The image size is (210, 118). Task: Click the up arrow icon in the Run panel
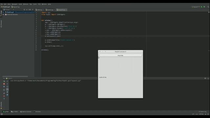point(7,81)
